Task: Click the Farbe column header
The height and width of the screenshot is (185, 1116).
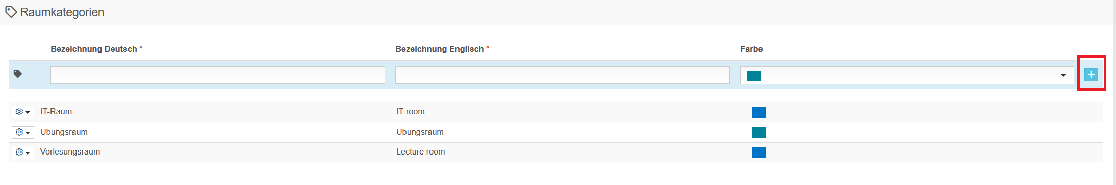Action: (x=751, y=49)
